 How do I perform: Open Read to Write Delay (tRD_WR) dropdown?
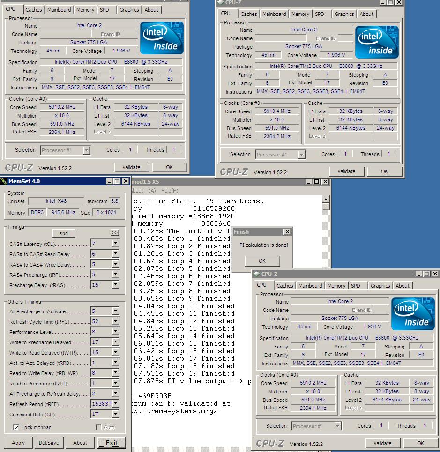115,373
